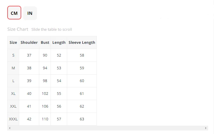Click the bust value 102 cell
Image resolution: width=214 pixels, height=134 pixels.
45,94
